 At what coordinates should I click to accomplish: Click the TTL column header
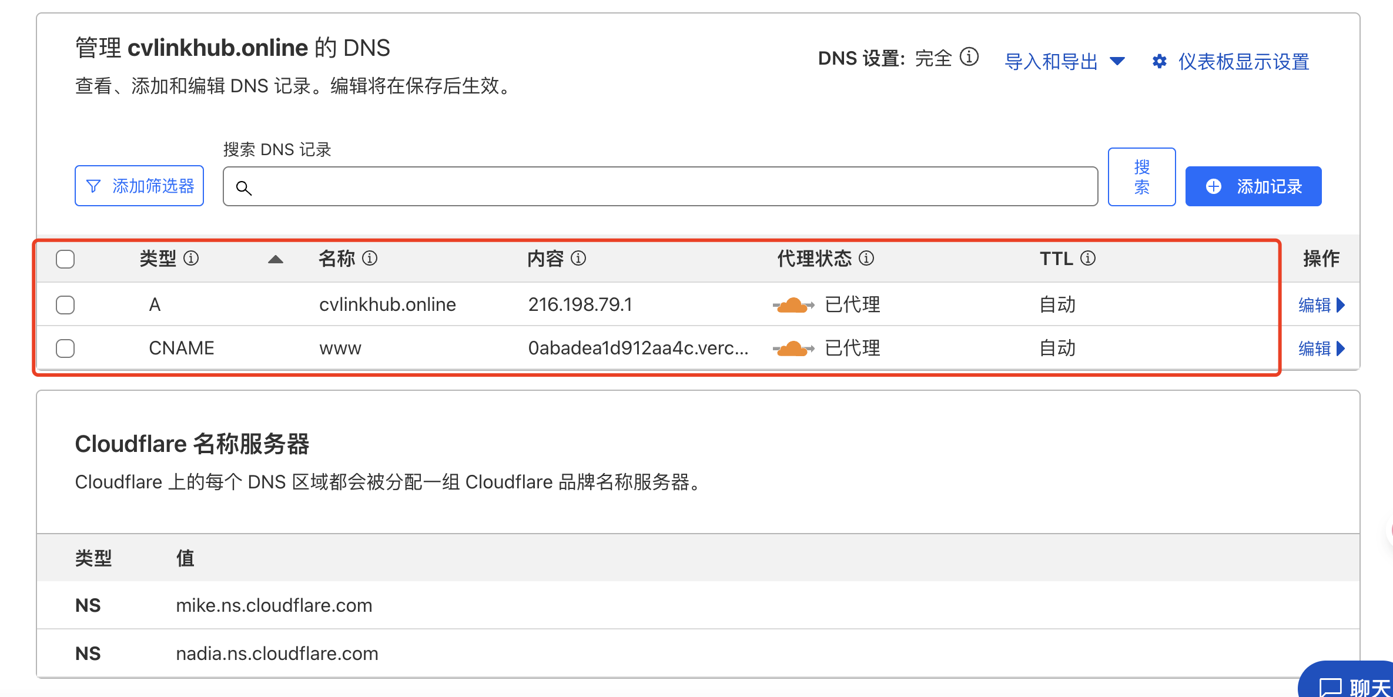click(x=1056, y=258)
